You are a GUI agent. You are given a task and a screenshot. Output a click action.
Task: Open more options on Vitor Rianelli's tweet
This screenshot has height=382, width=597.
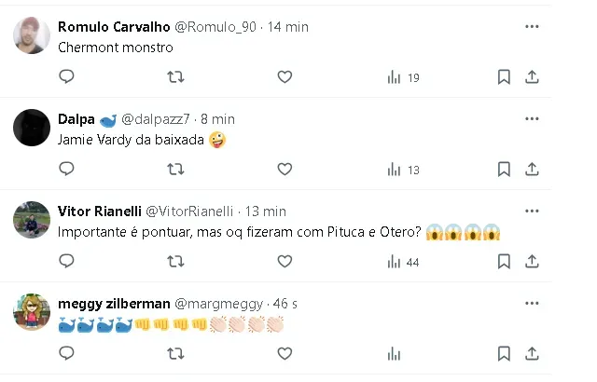(532, 211)
